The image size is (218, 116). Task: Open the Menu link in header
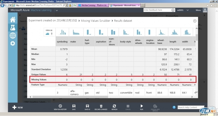(x=198, y=10)
